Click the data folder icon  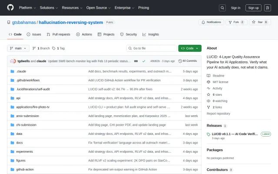(x=13, y=134)
